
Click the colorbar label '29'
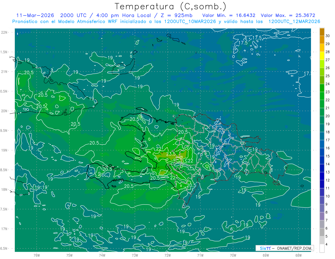pos(328,44)
